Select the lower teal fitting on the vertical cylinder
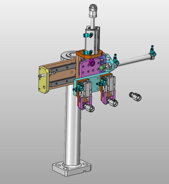The height and width of the screenshot is (184, 169). tap(88, 52)
